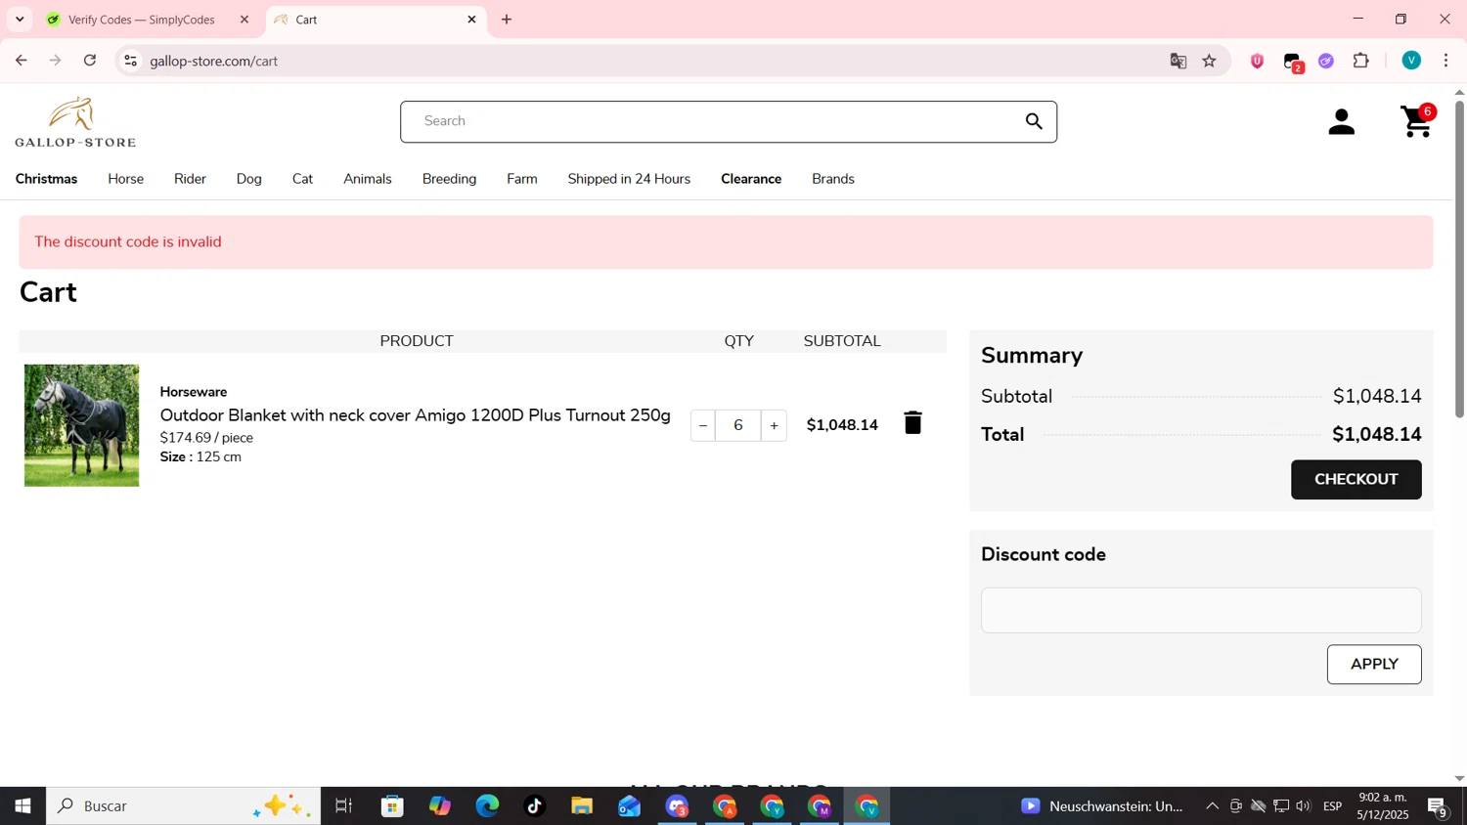
Task: Click the browser back arrow
Action: click(x=21, y=61)
